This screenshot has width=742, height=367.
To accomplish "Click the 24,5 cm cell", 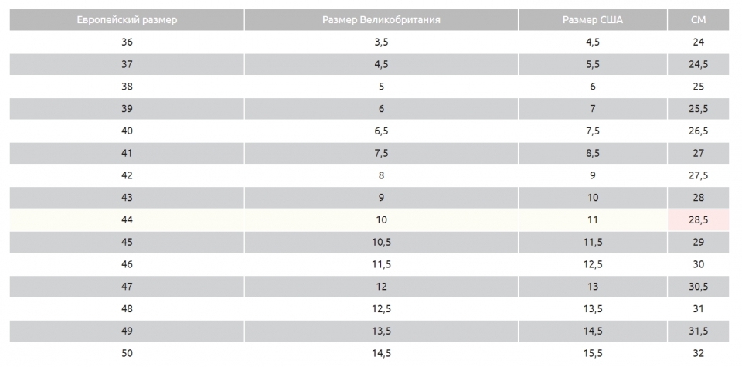I will point(699,64).
